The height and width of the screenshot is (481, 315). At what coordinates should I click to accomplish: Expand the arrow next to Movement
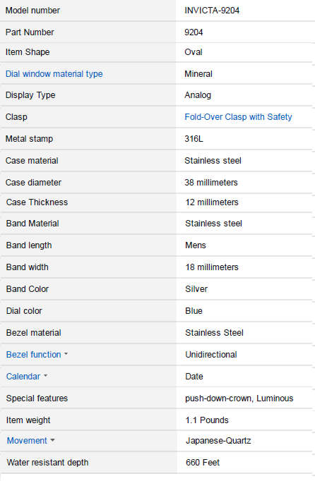pos(52,440)
